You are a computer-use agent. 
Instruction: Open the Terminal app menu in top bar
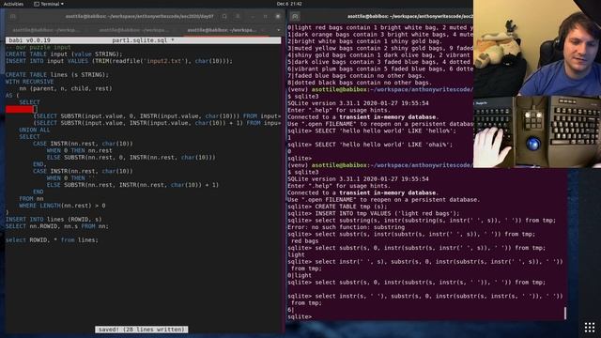tap(49, 4)
